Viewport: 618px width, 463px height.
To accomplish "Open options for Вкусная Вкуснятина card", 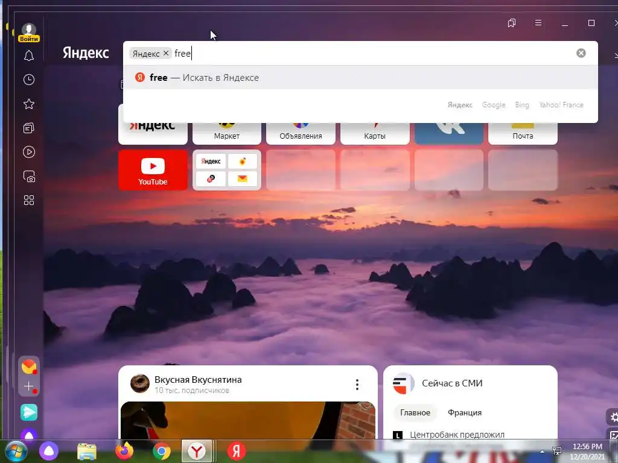I will 357,384.
